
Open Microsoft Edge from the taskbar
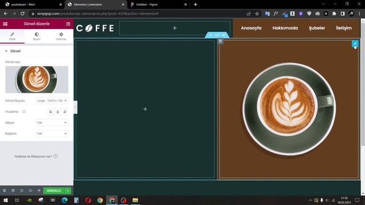coord(64,200)
